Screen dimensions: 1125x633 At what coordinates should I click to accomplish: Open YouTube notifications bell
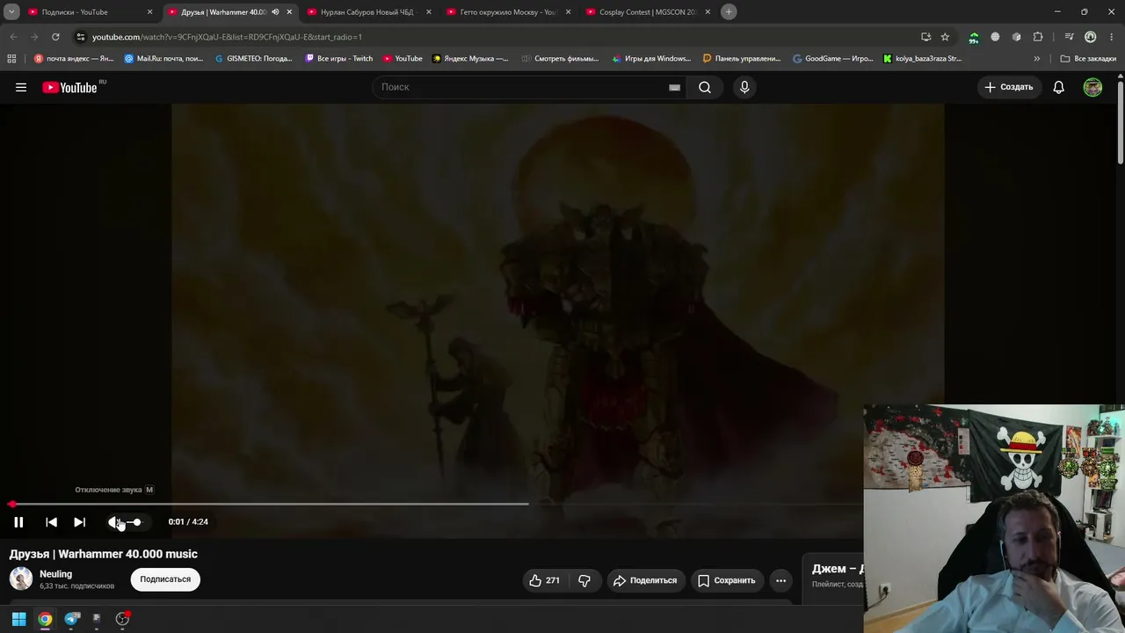coord(1059,87)
